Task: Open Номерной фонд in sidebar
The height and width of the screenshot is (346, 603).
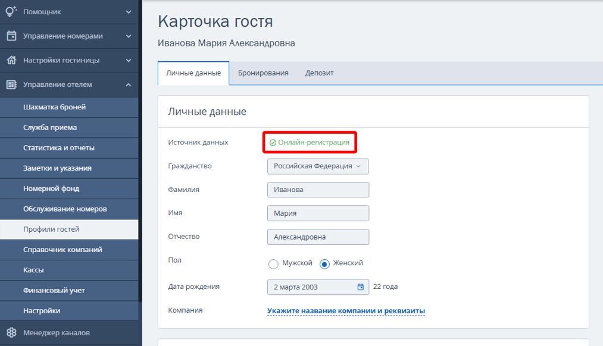Action: click(69, 188)
